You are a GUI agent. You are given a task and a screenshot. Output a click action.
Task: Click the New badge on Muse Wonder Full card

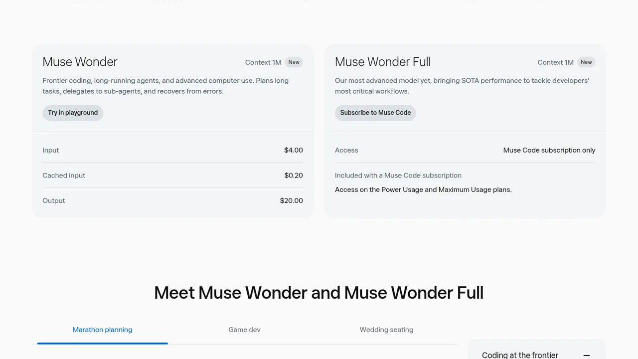click(x=586, y=62)
